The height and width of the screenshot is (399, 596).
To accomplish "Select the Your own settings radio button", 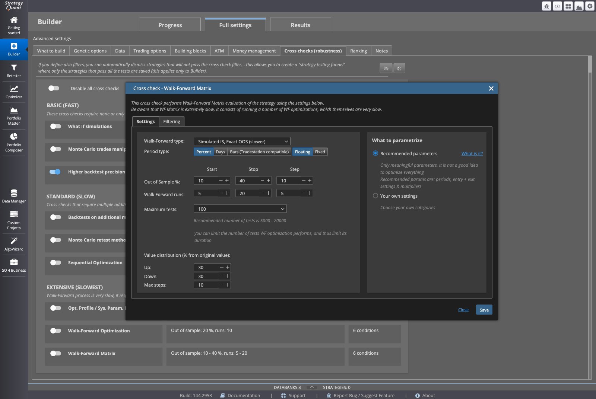I will (x=375, y=196).
